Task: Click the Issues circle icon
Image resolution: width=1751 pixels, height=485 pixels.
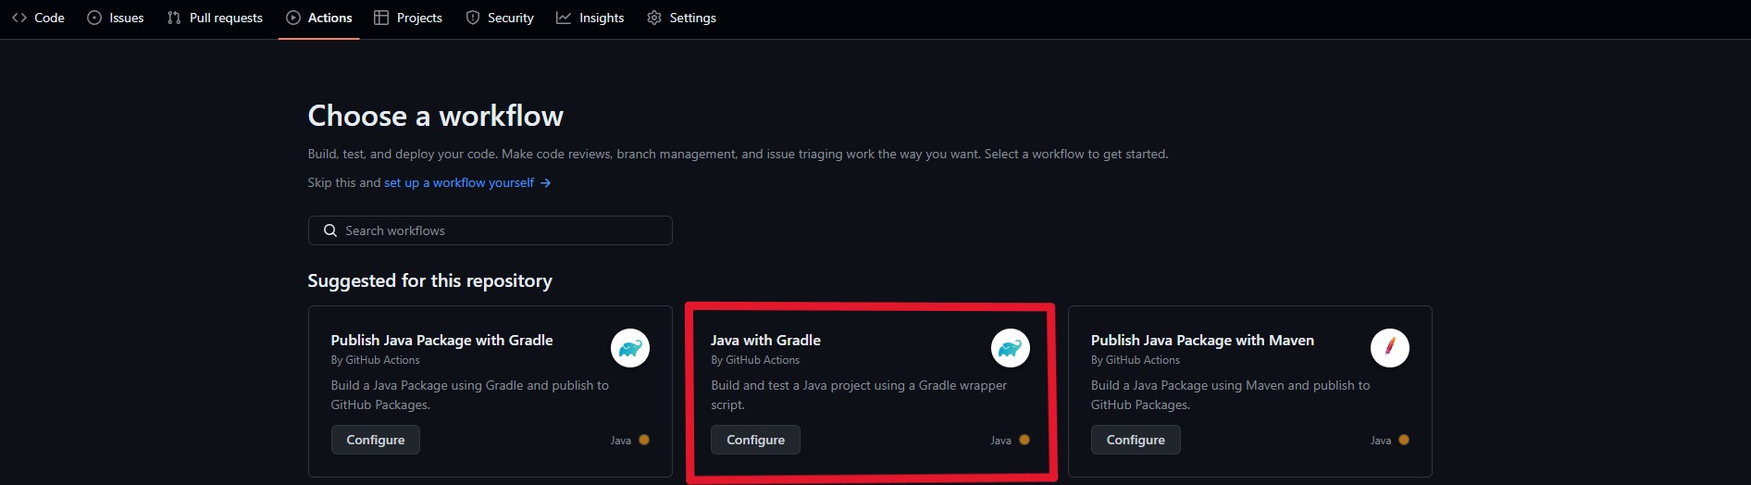Action: point(94,18)
